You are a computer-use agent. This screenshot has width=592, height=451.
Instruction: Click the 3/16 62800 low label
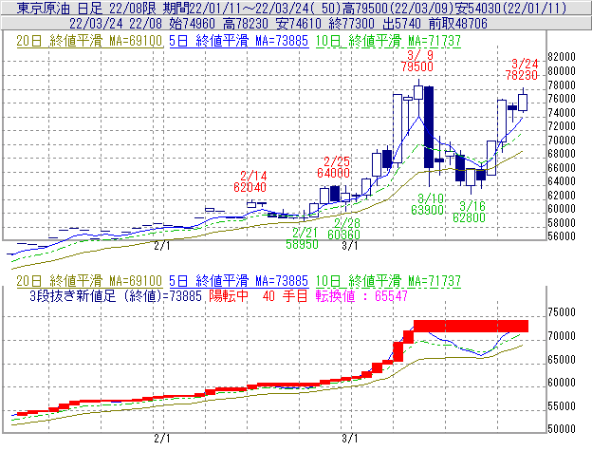coord(469,212)
